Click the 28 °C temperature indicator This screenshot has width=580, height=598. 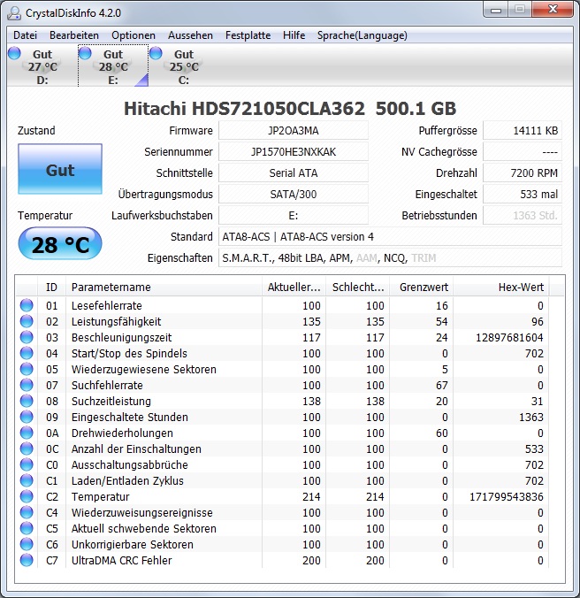point(60,243)
